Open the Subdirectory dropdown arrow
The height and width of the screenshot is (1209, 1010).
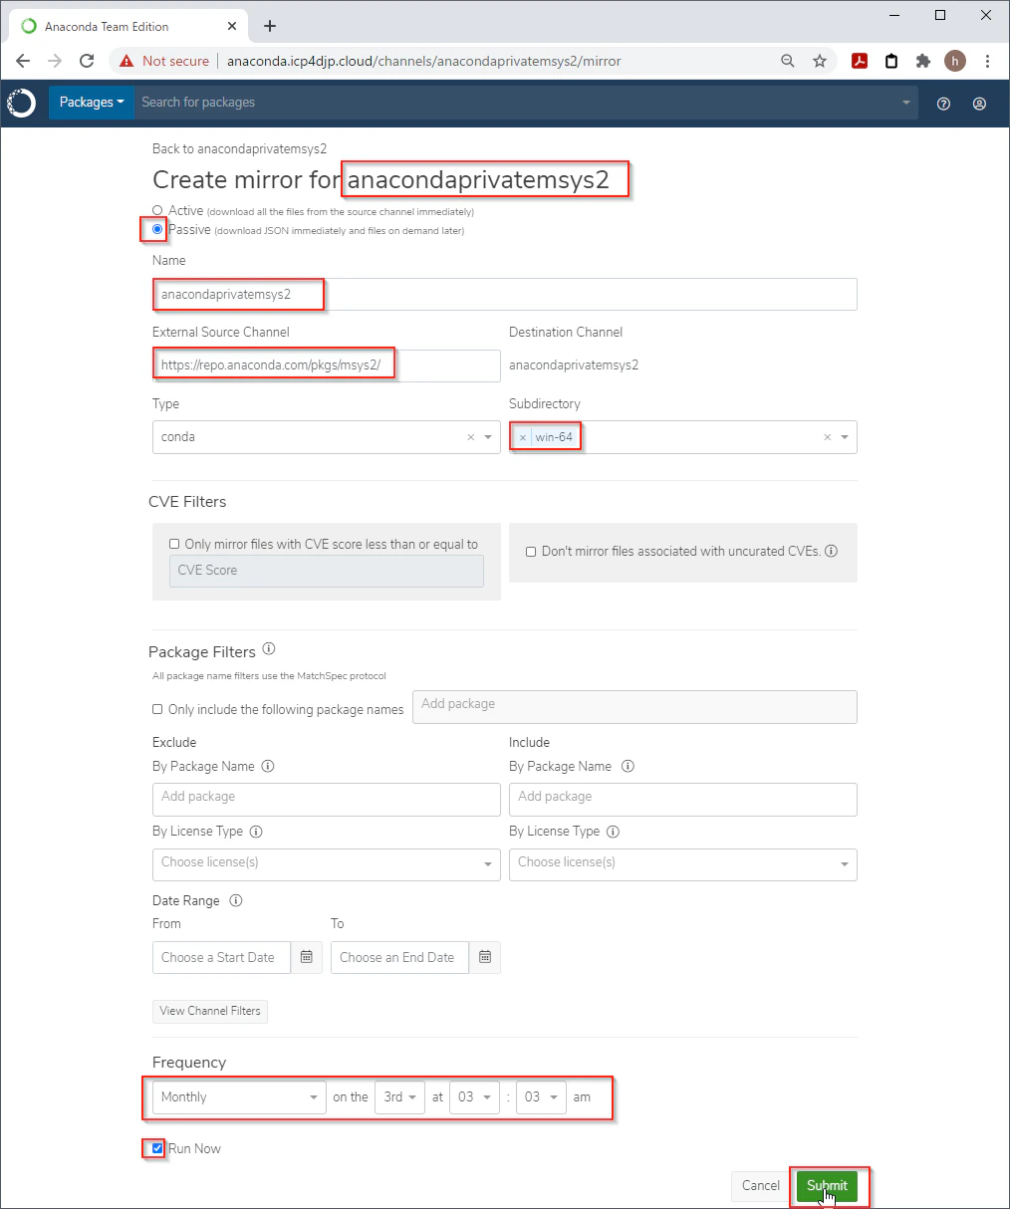pyautogui.click(x=845, y=437)
